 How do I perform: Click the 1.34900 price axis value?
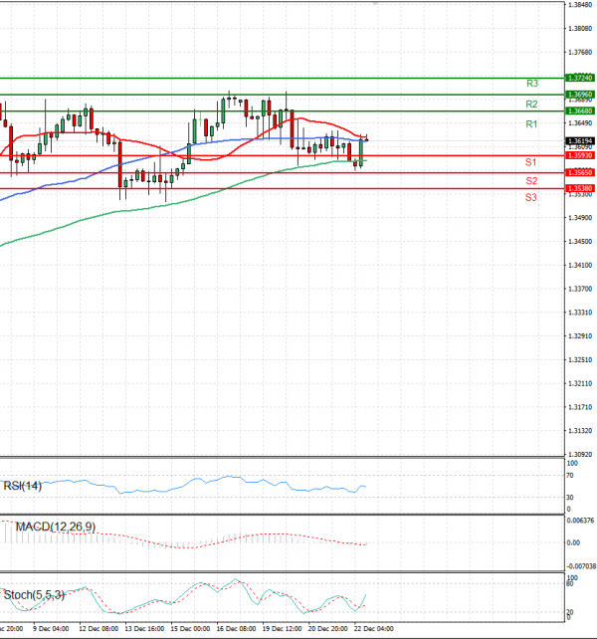(x=580, y=218)
